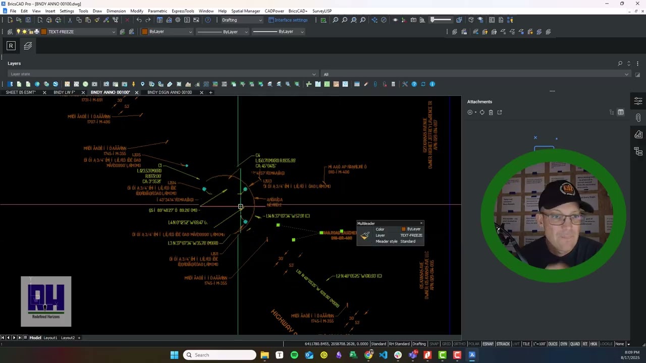Image resolution: width=646 pixels, height=363 pixels.
Task: Click the orange layer color swatch beside TEXT-FREEZE
Action: point(44,32)
